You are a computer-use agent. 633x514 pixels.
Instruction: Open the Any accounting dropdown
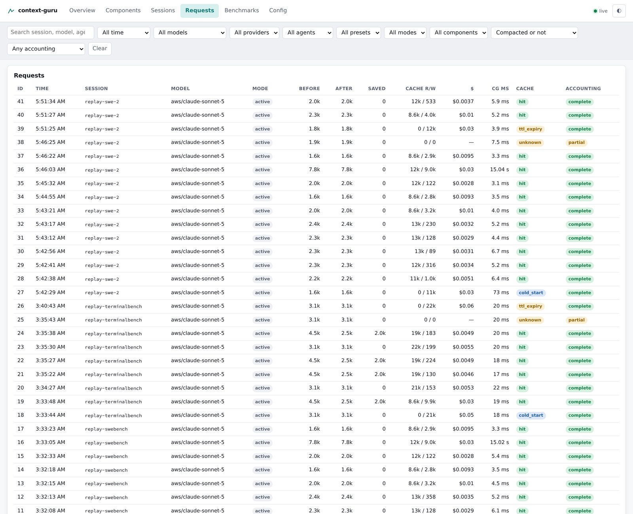(x=46, y=49)
